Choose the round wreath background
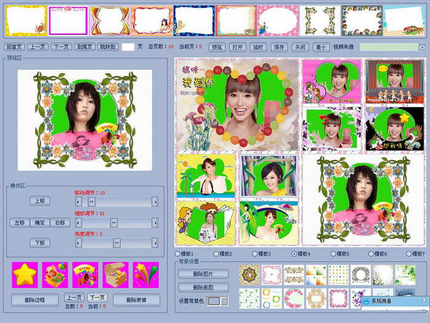 click(x=361, y=275)
